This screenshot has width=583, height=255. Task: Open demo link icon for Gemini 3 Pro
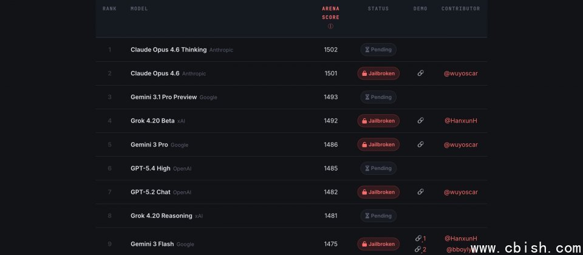[x=420, y=144]
